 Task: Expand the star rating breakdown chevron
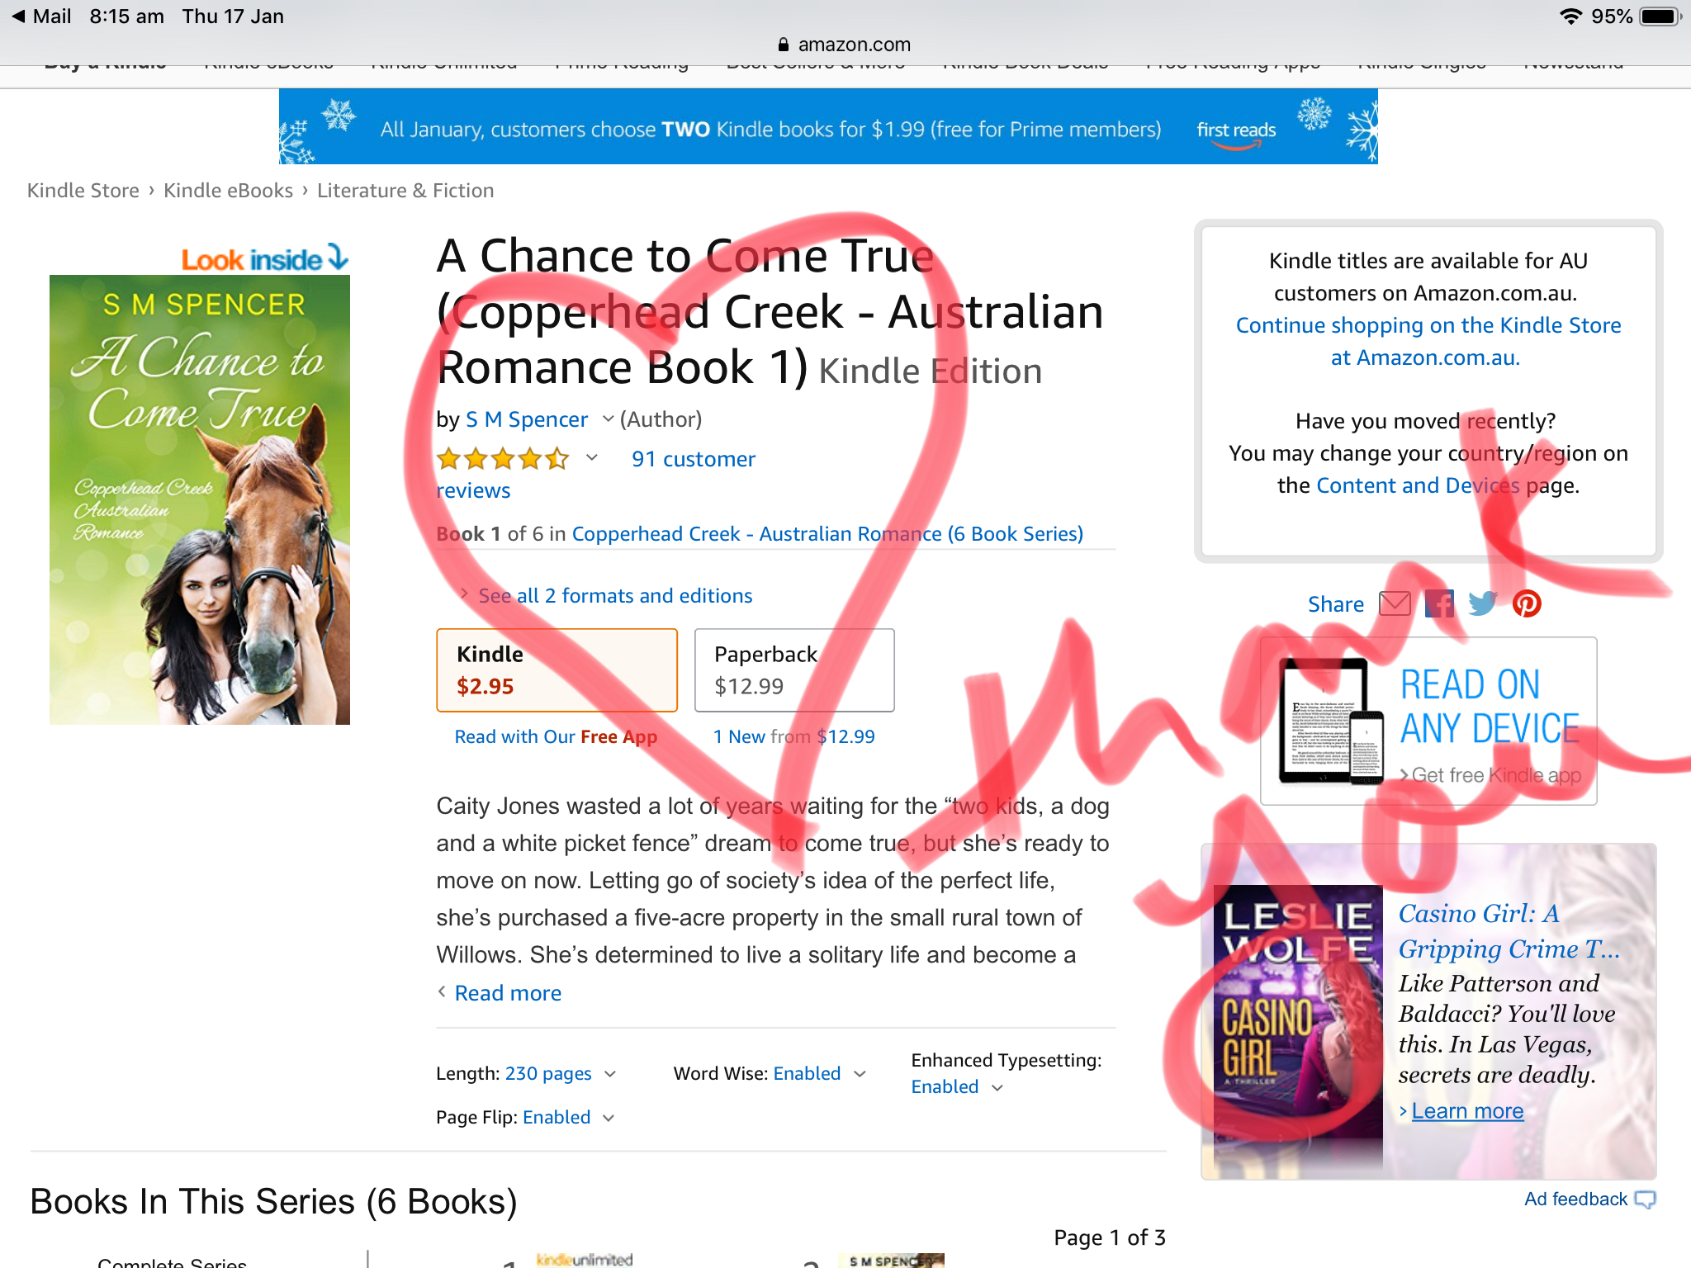[x=592, y=457]
